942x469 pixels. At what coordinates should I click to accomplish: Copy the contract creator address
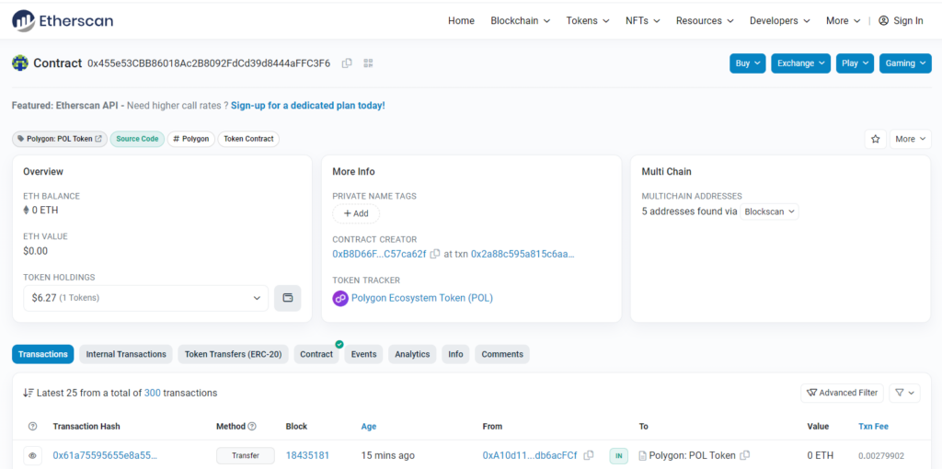(435, 254)
